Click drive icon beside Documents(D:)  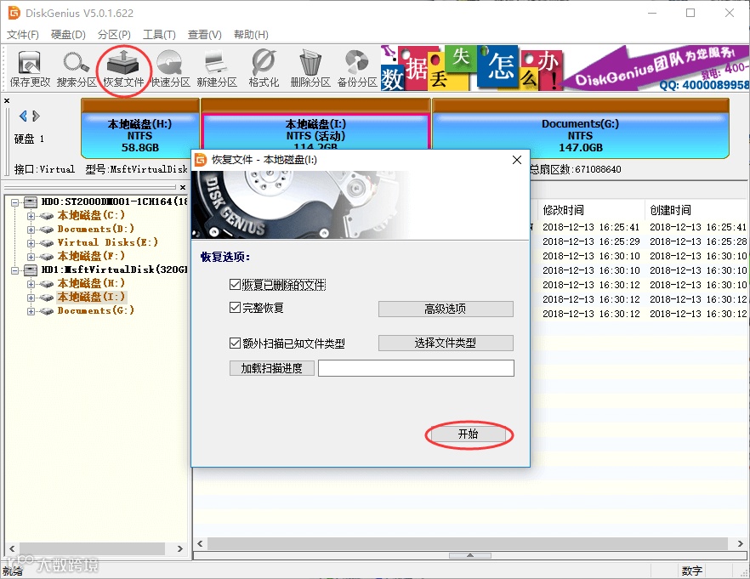click(x=47, y=230)
